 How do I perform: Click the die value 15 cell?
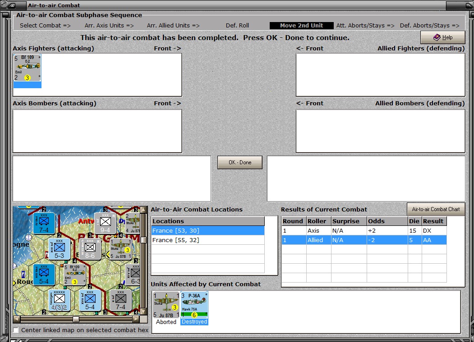pos(415,230)
